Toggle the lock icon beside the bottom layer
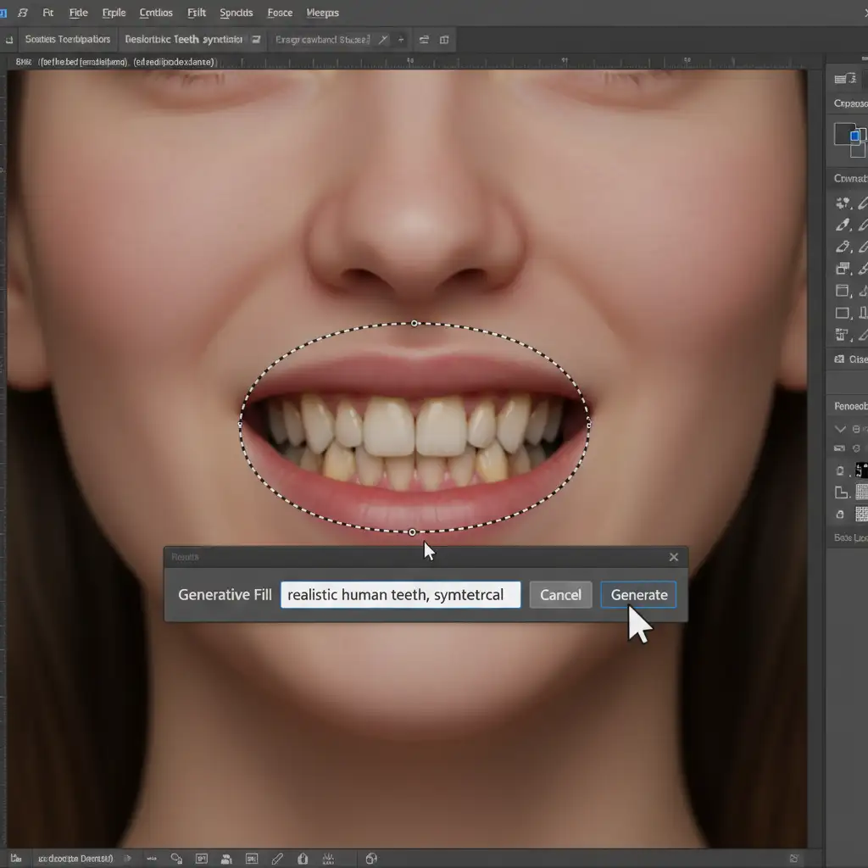The image size is (868, 868). click(840, 515)
